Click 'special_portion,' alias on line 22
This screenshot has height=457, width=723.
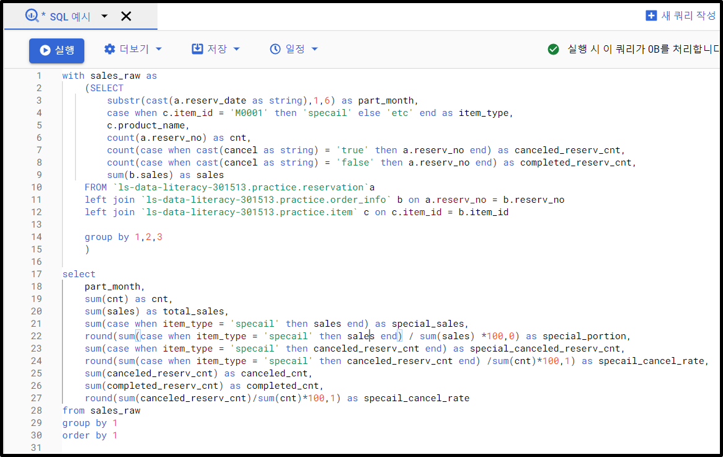click(x=587, y=336)
